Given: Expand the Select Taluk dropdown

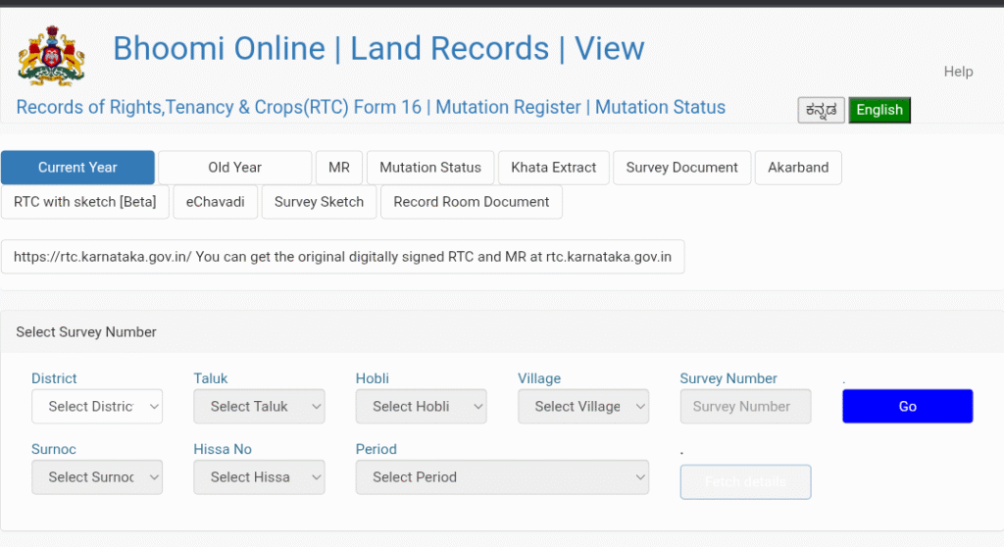Looking at the screenshot, I should [x=259, y=407].
